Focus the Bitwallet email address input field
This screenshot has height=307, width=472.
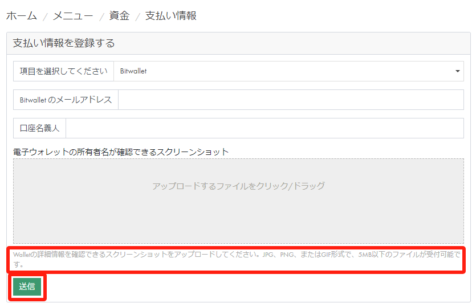click(291, 100)
